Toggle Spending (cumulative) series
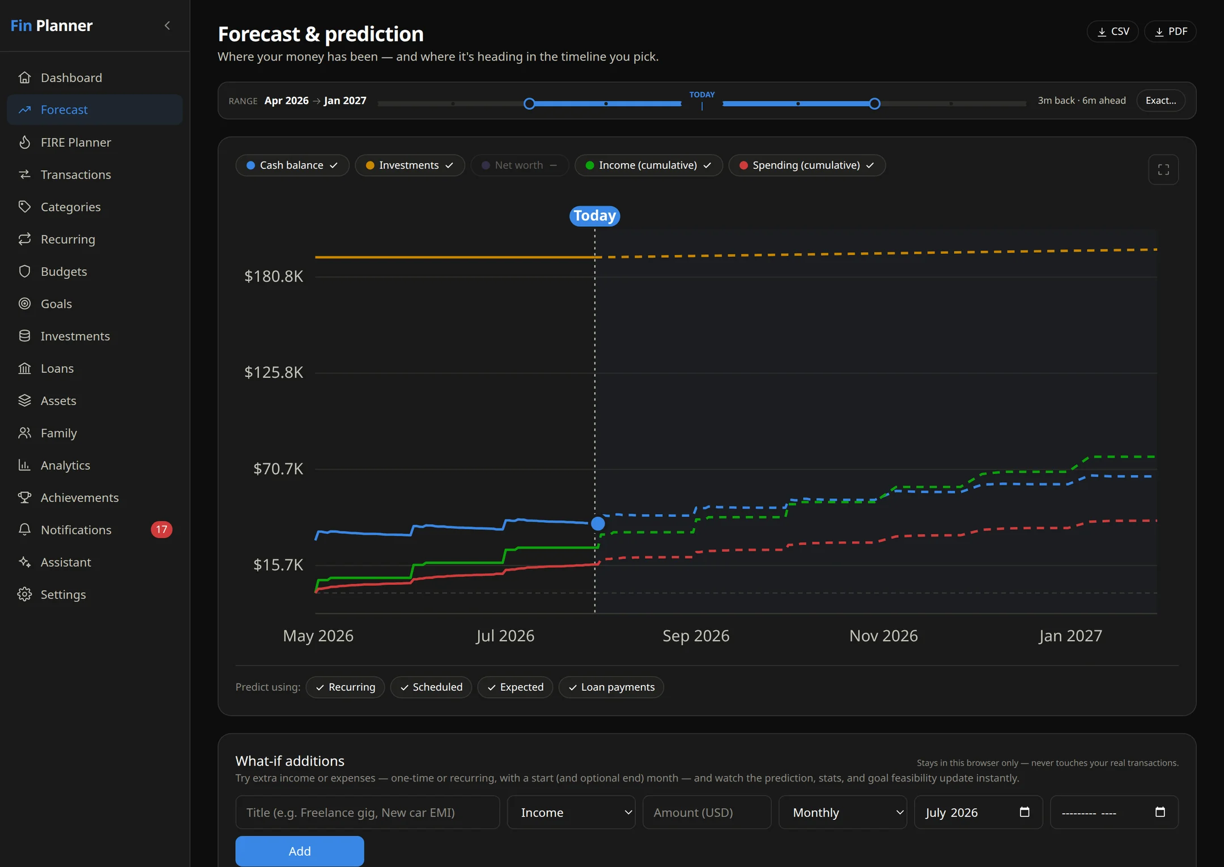The height and width of the screenshot is (867, 1224). point(807,165)
